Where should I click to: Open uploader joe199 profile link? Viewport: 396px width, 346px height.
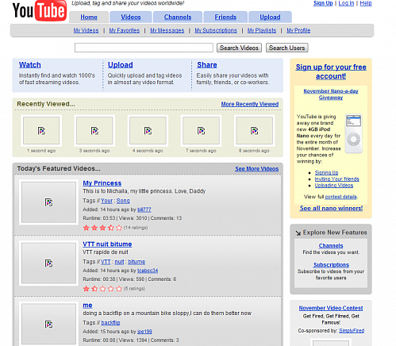(x=144, y=332)
